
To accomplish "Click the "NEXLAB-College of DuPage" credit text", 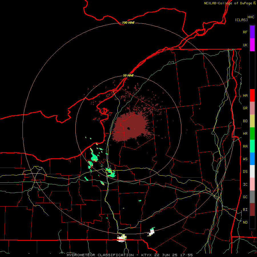I will [x=228, y=3].
